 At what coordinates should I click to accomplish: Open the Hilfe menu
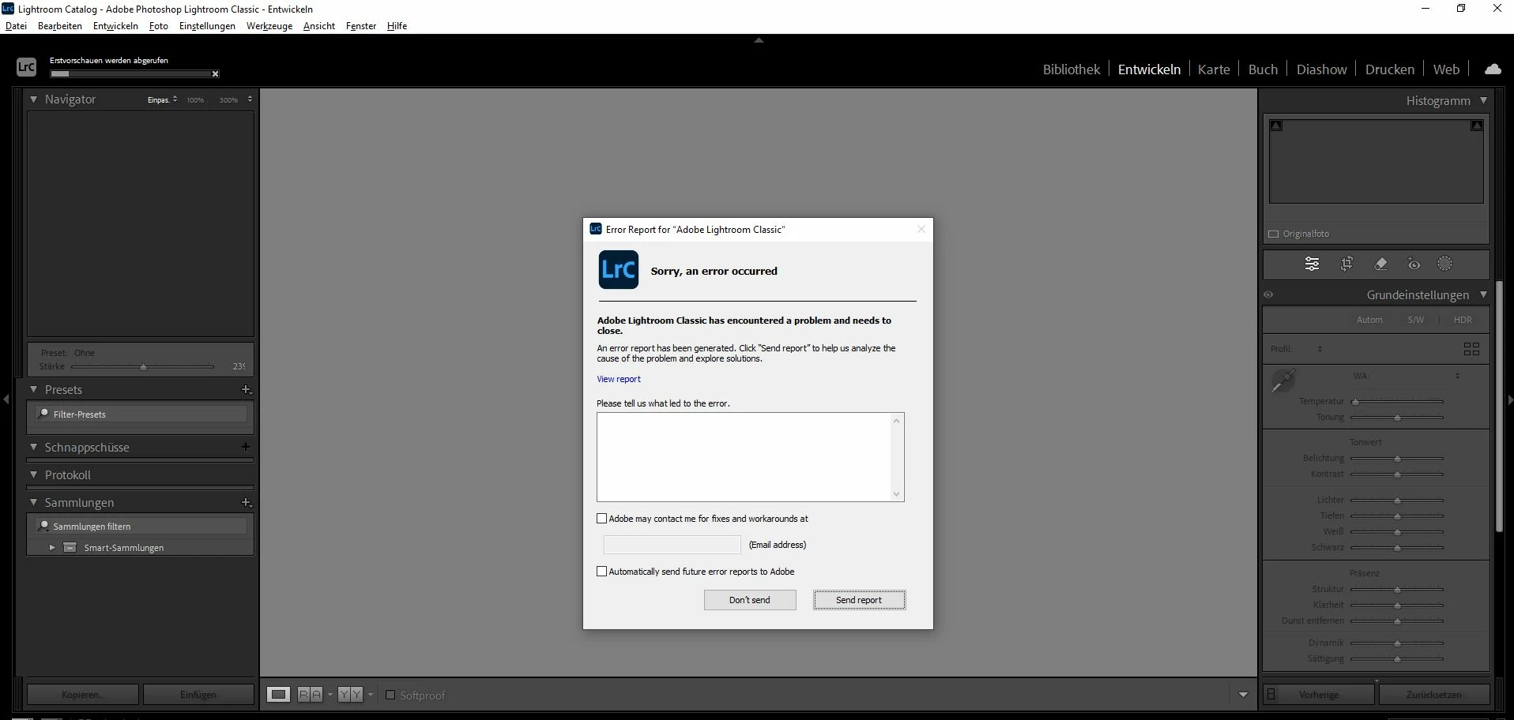(397, 26)
